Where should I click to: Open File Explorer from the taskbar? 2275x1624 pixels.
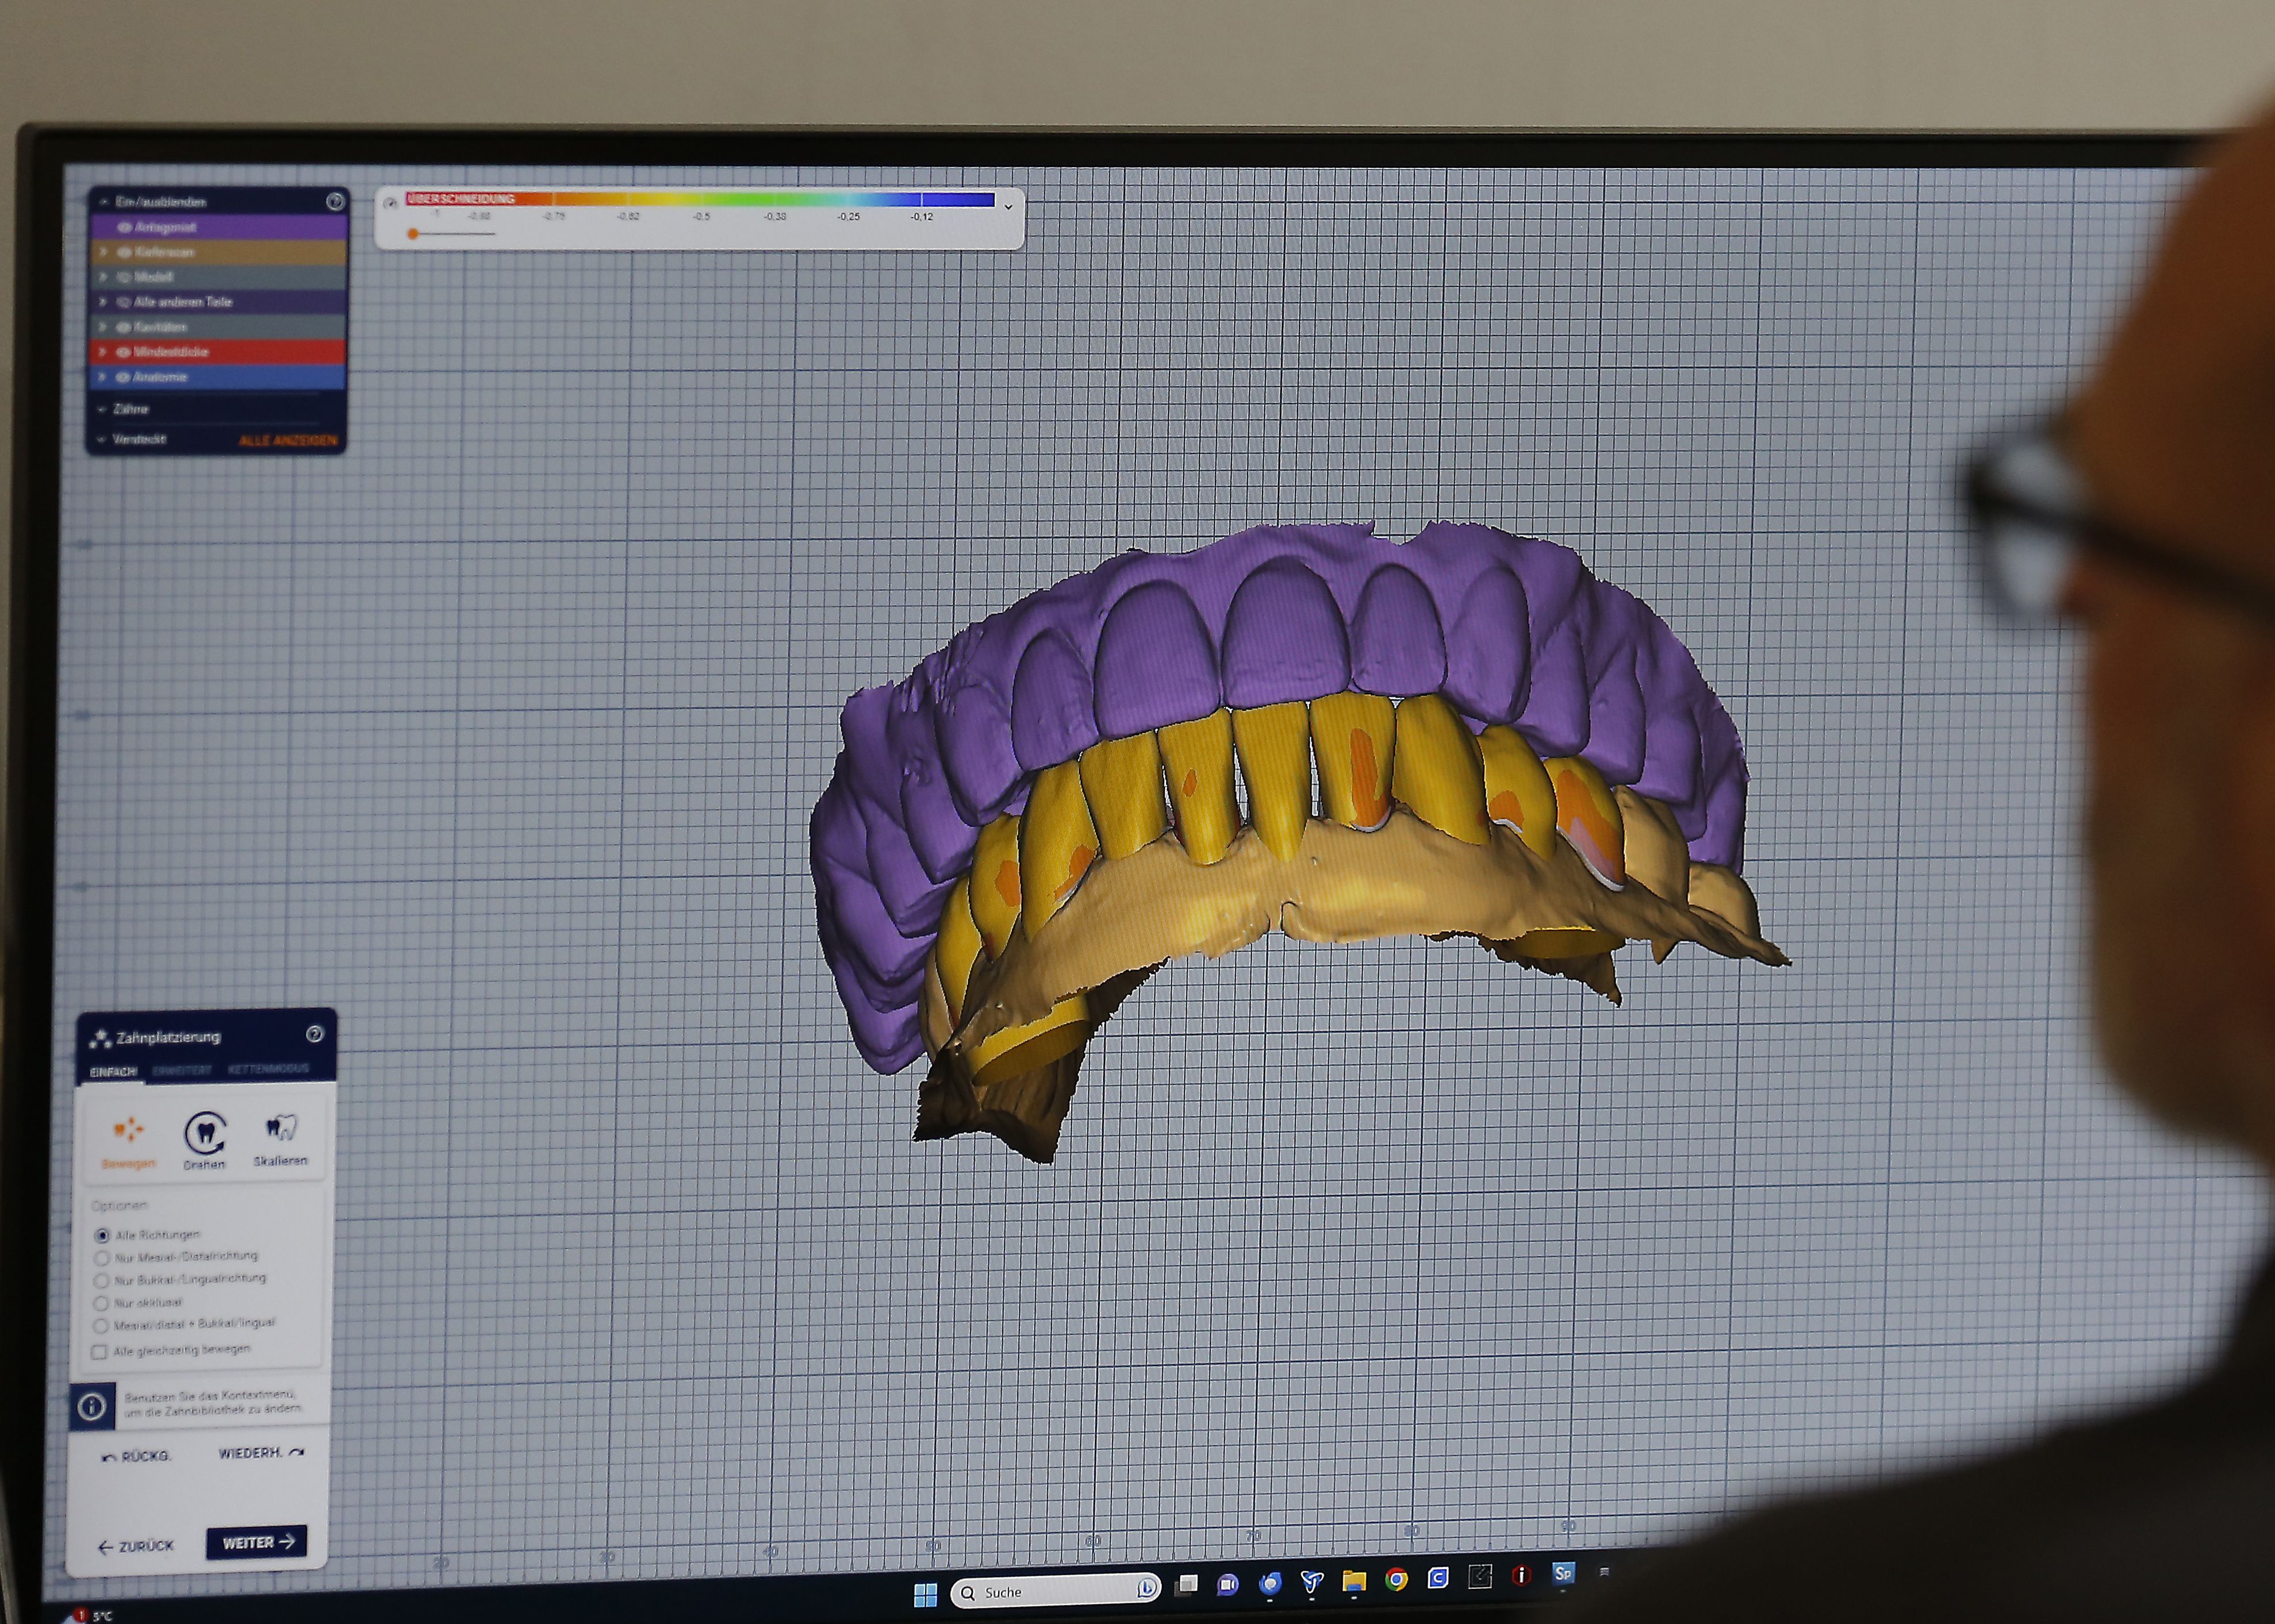click(1353, 1581)
